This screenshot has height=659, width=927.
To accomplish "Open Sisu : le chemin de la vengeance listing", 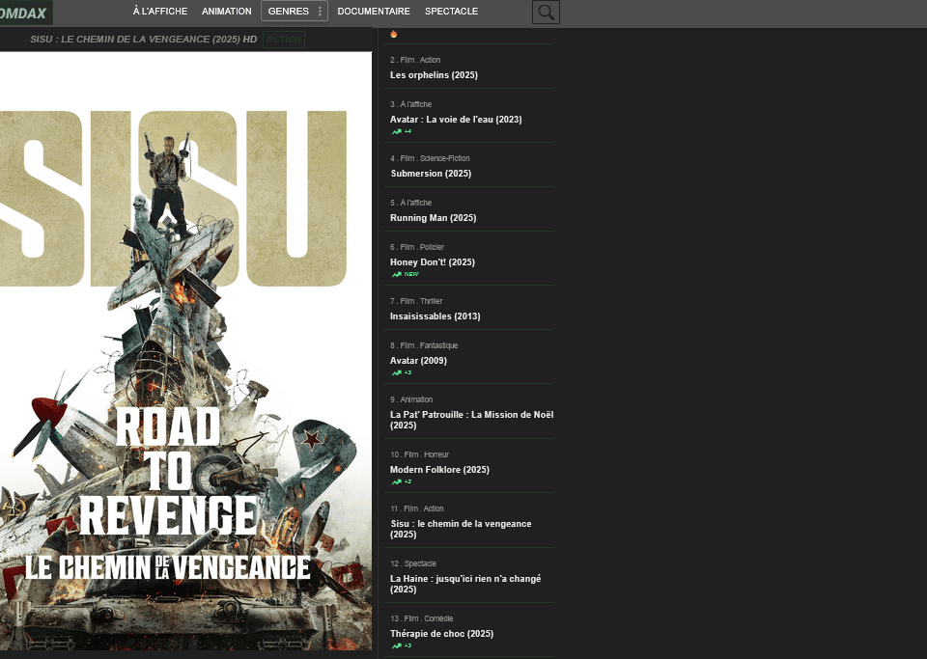I will (x=460, y=528).
